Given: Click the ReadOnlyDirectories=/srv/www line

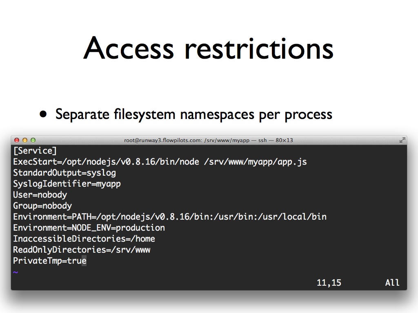Looking at the screenshot, I should 82,250.
